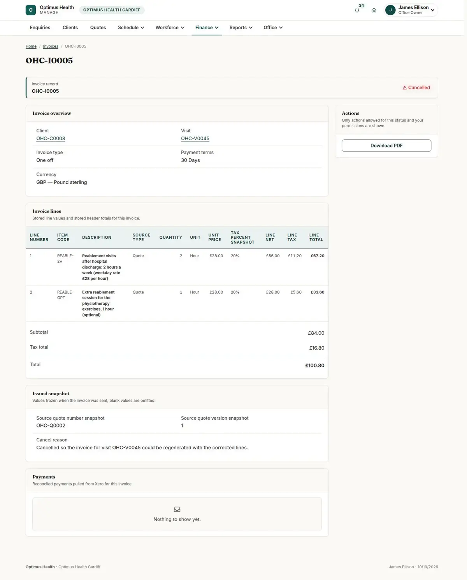Open the Office dropdown menu
The width and height of the screenshot is (467, 580).
coord(273,28)
